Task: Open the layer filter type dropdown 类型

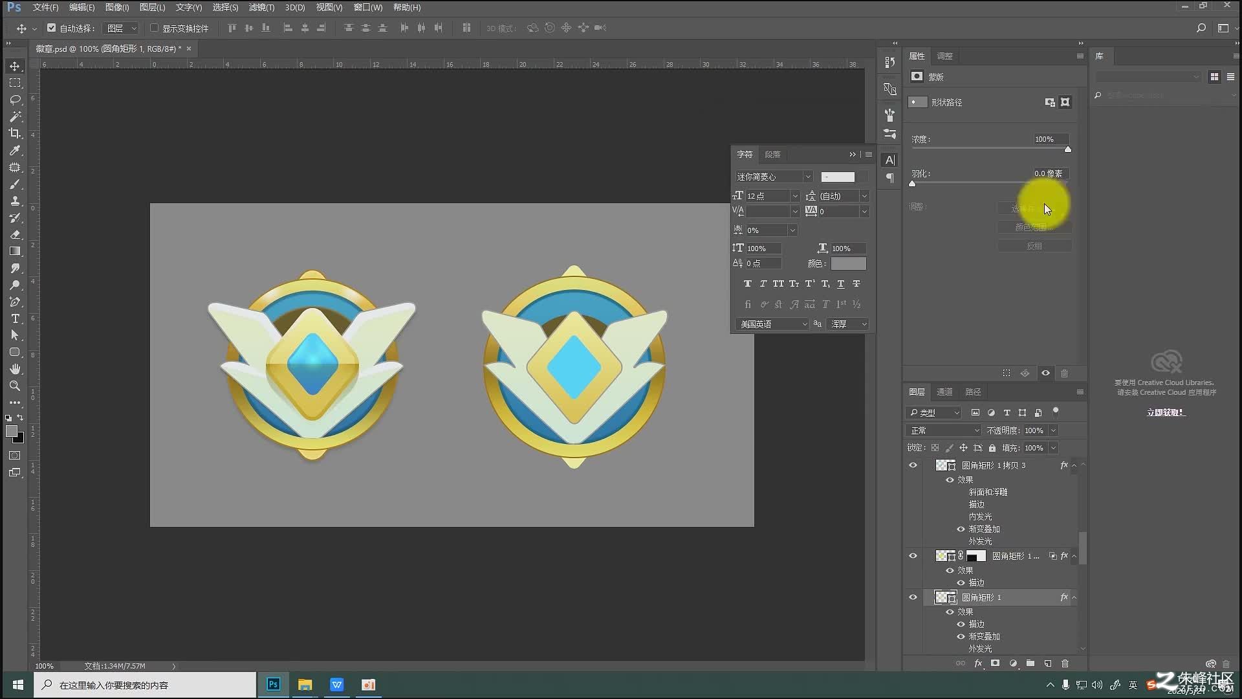Action: coord(934,412)
